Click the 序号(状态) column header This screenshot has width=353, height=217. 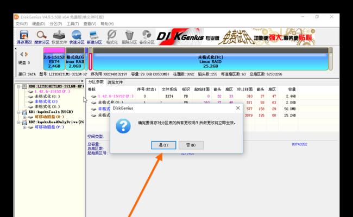(146, 90)
